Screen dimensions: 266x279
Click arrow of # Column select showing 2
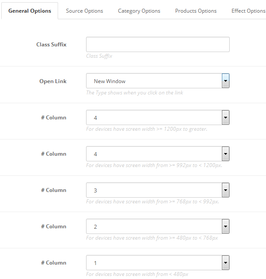(x=225, y=227)
